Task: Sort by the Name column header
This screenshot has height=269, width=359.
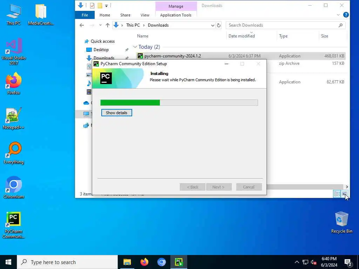Action: pos(143,36)
